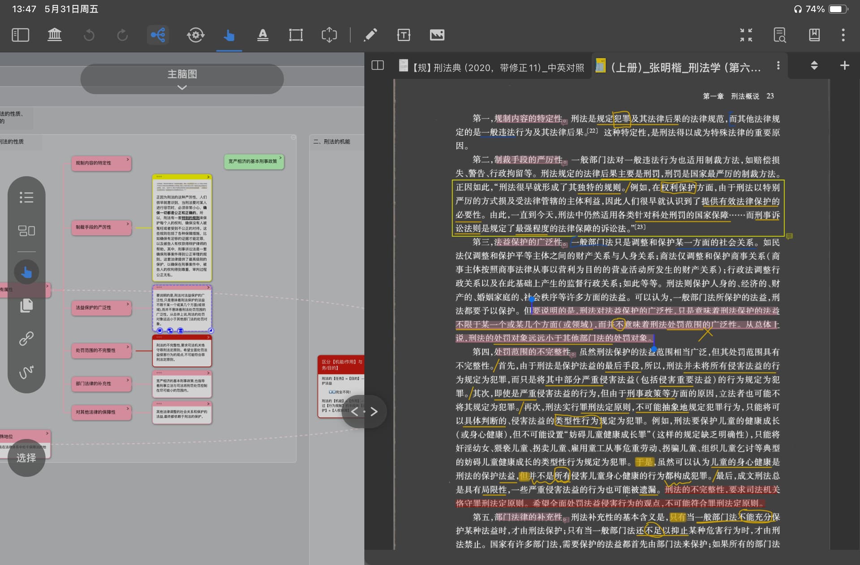
Task: Open document search icon
Action: point(780,35)
